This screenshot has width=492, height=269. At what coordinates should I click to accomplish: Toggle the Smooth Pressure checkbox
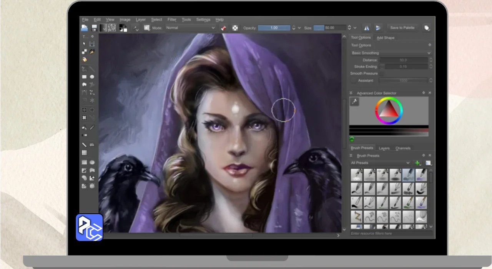(x=382, y=73)
